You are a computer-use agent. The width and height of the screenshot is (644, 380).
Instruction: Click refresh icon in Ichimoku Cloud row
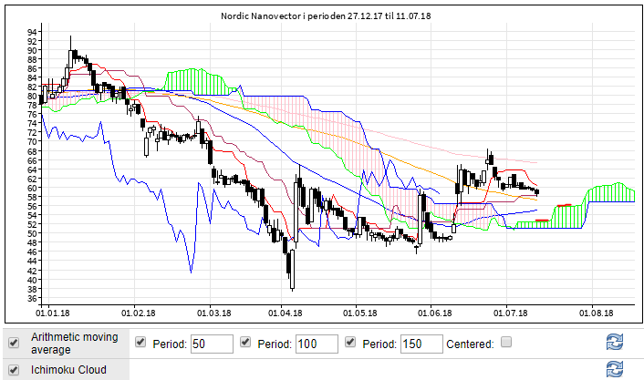(615, 369)
